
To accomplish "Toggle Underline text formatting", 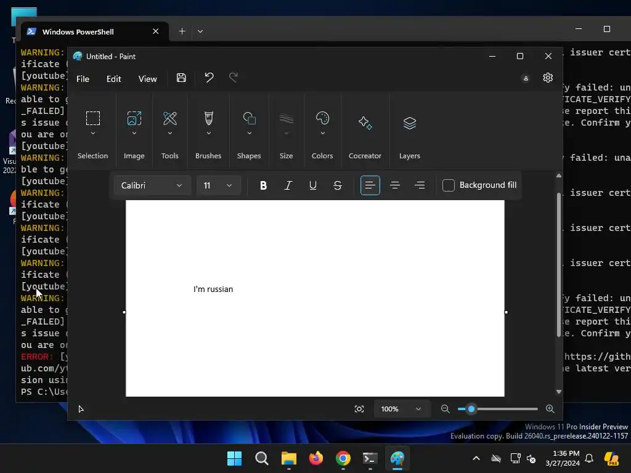I will (312, 185).
